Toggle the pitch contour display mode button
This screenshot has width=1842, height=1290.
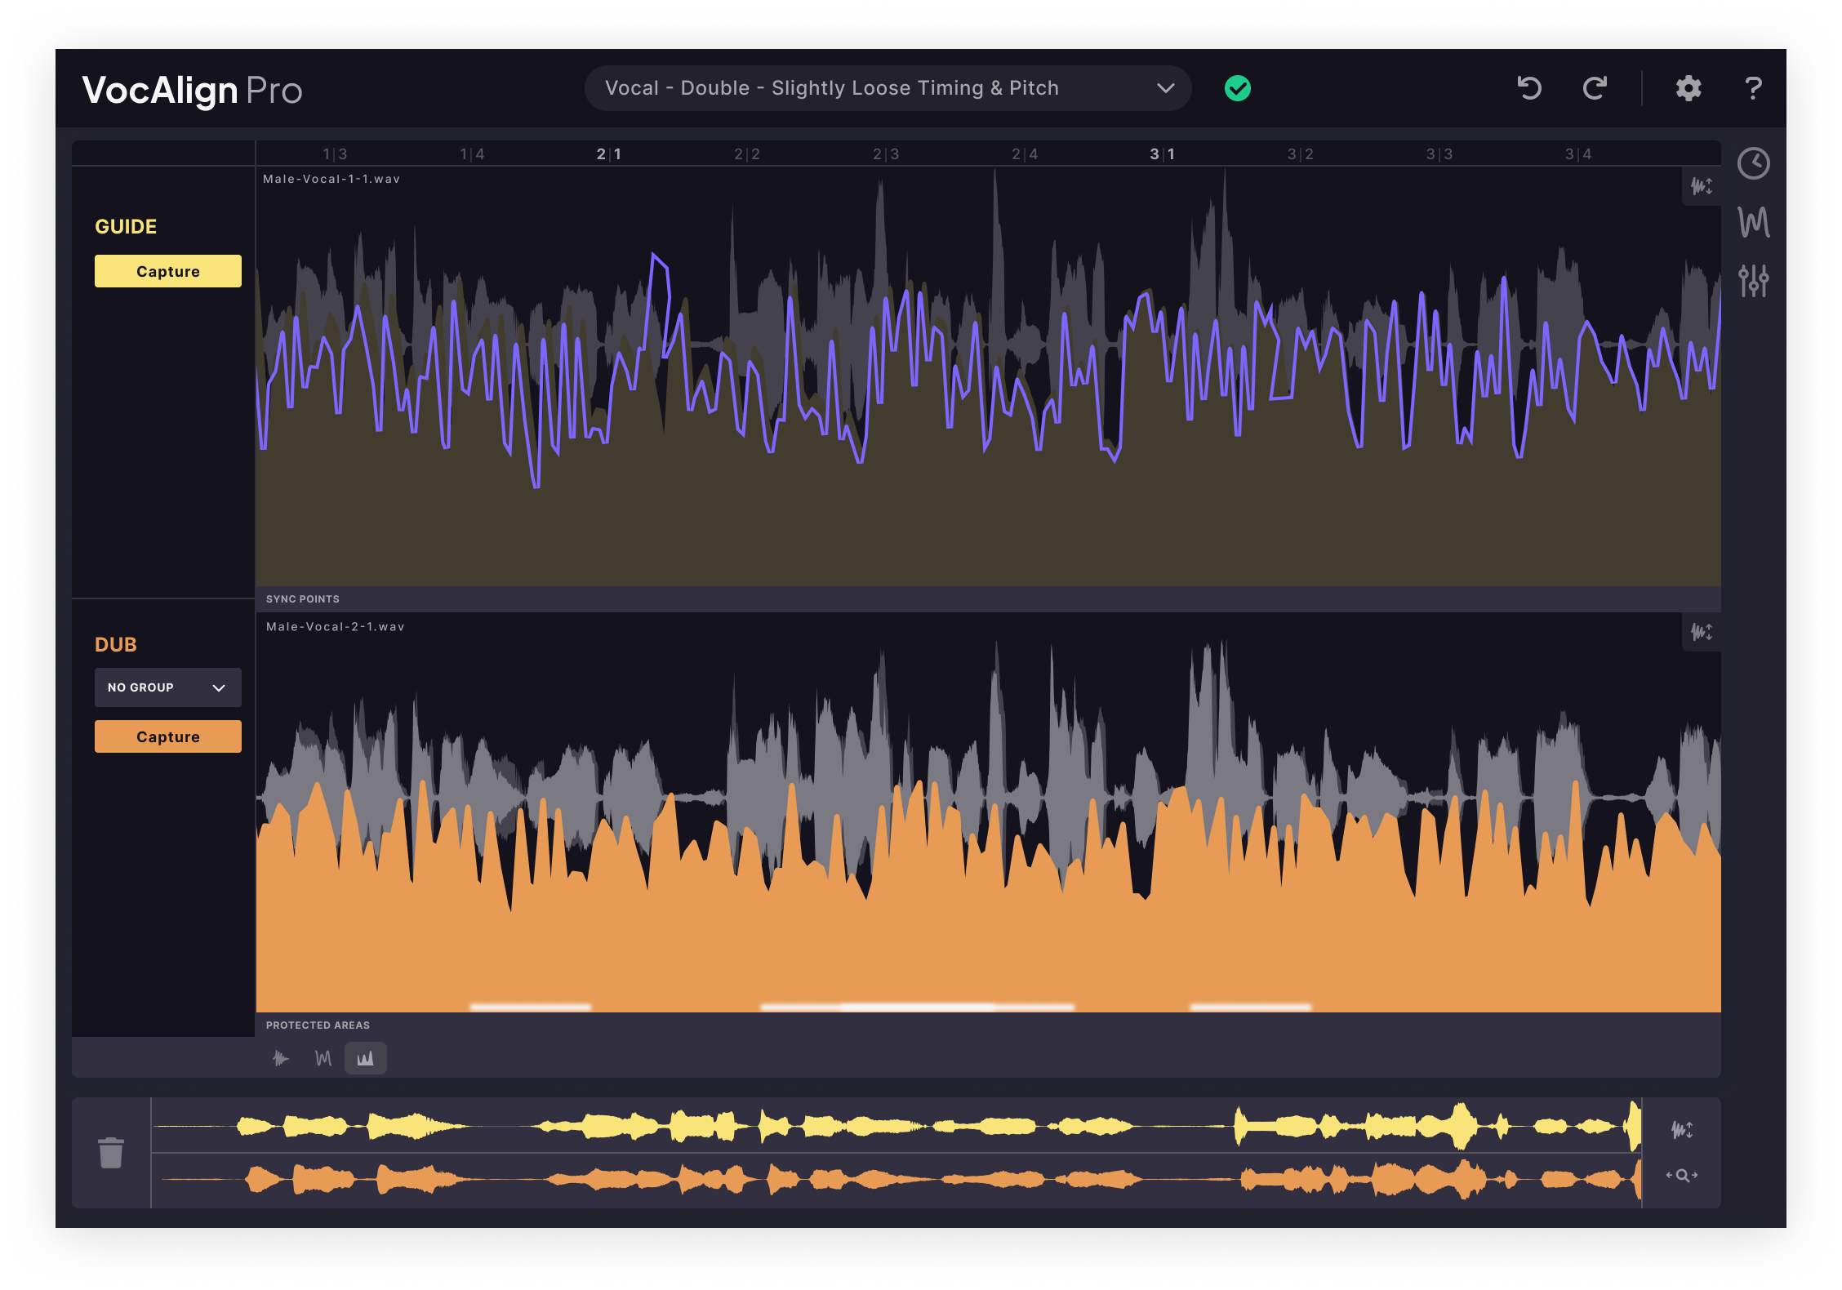[x=322, y=1057]
